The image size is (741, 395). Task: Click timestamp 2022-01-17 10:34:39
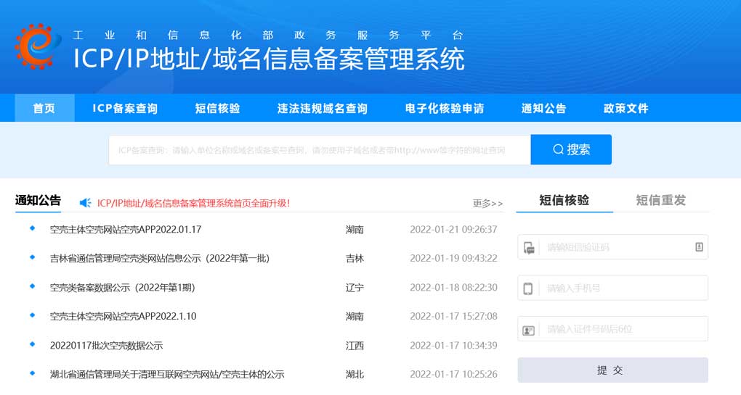tap(453, 346)
